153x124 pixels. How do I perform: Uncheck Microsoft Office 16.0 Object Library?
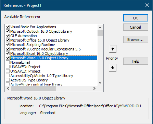[x=8, y=40]
